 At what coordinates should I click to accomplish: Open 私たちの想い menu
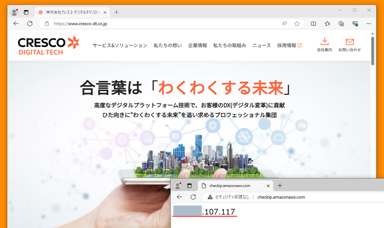point(168,45)
